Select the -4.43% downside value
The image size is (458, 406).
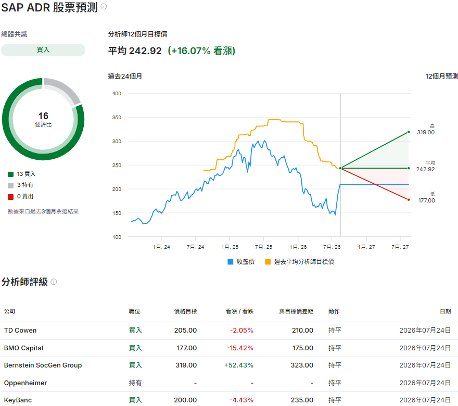[241, 400]
